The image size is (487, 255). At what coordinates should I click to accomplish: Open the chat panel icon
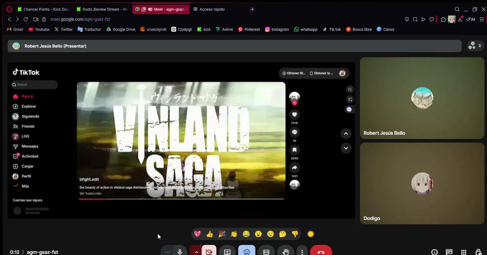tap(449, 252)
